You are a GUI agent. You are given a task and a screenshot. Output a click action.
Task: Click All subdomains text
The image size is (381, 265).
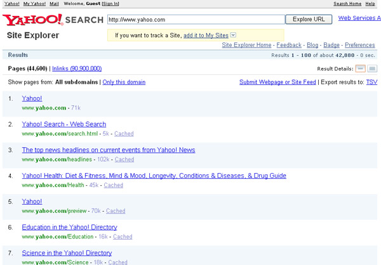click(77, 82)
